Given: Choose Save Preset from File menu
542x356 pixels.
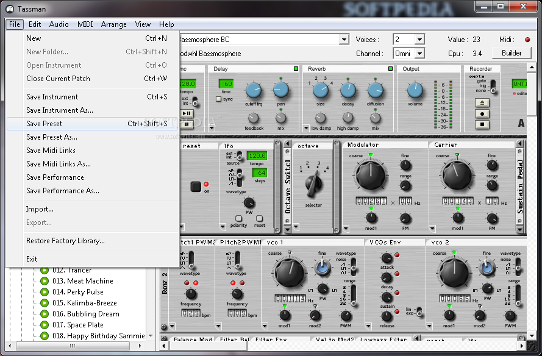Looking at the screenshot, I should (93, 124).
